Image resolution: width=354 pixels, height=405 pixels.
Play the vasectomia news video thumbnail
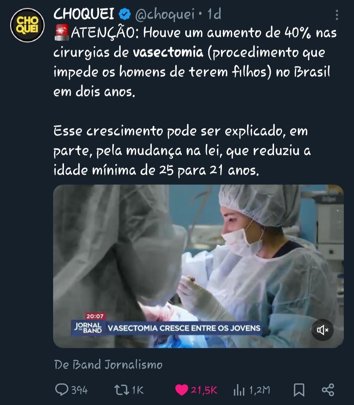[198, 266]
